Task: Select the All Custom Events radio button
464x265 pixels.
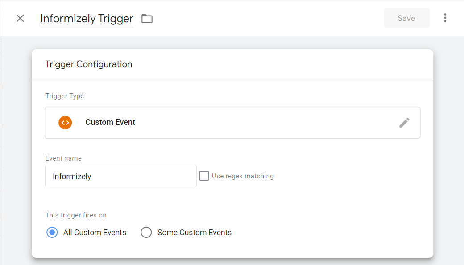Action: click(52, 232)
